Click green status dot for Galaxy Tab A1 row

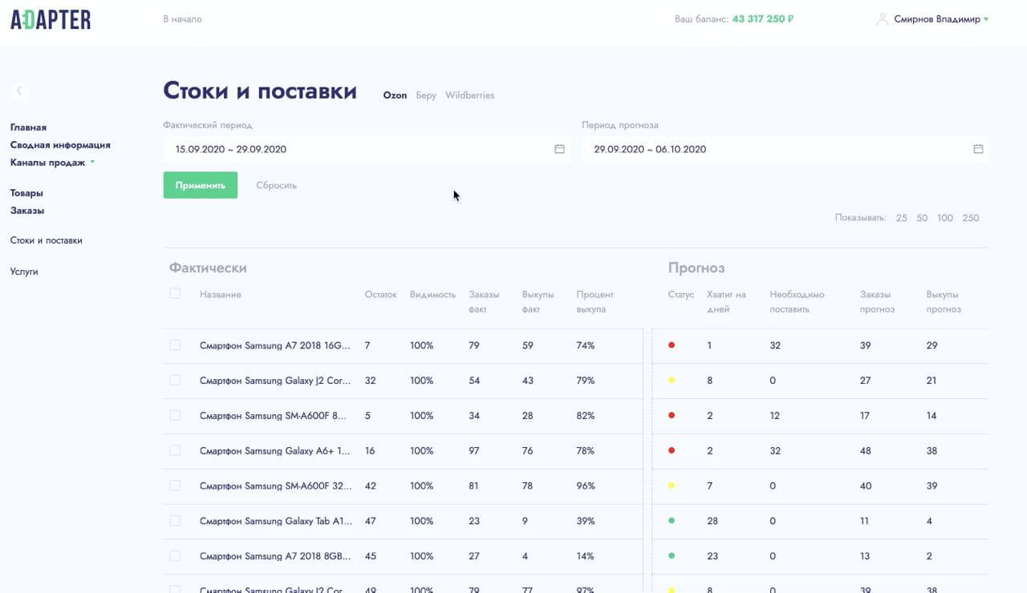pos(672,521)
